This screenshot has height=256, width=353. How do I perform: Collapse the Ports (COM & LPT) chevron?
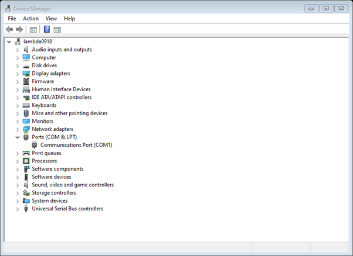click(18, 137)
